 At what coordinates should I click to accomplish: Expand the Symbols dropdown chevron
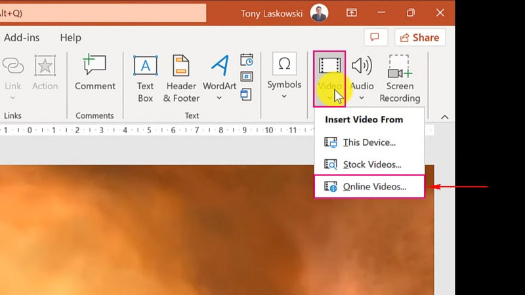tap(284, 96)
